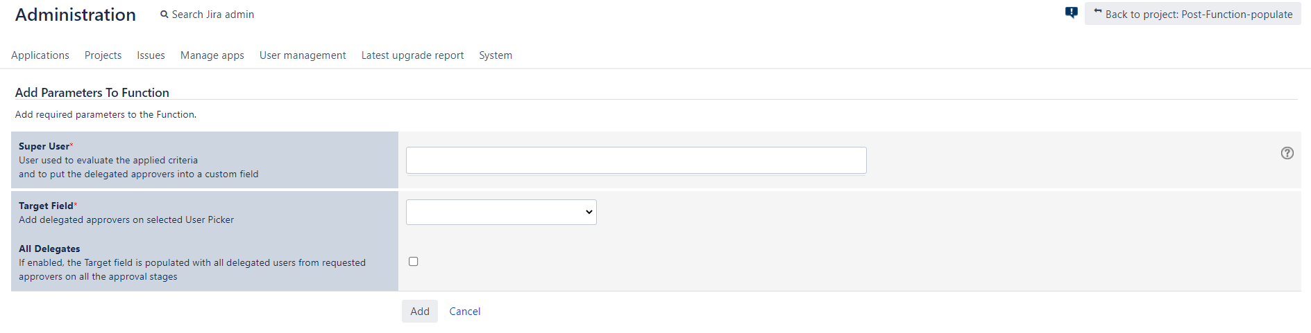The image size is (1311, 333).
Task: Click the back arrow icon in project button
Action: pos(1098,12)
